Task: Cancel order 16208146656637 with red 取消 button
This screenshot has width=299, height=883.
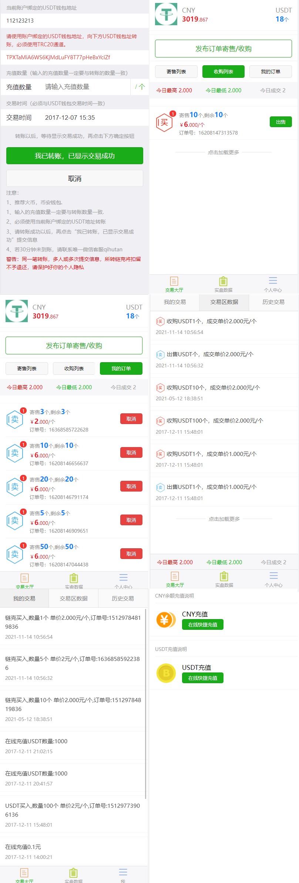Action: click(131, 453)
